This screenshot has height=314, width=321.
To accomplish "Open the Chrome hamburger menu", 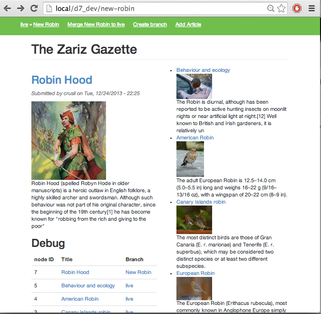I will 312,9.
